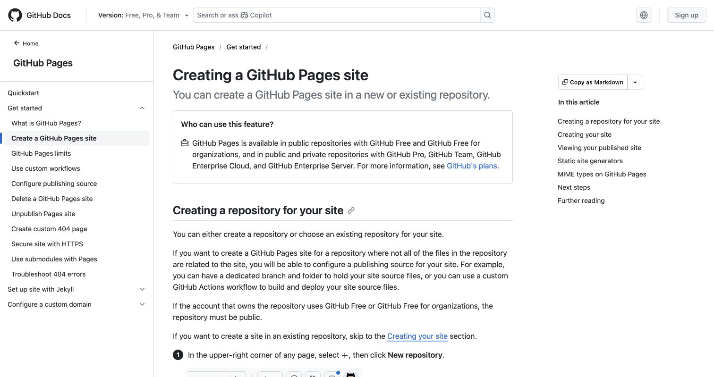Click GitHub Pages breadcrumb
Viewport: 714px width, 377px height.
coord(194,47)
